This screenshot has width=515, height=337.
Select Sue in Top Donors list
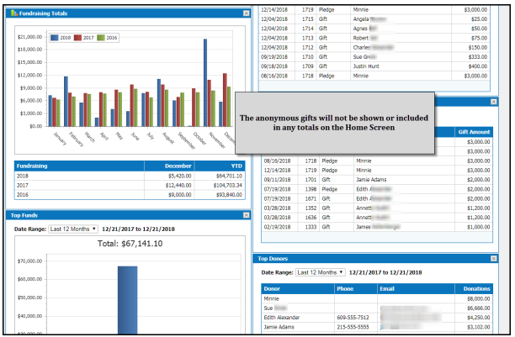tap(377, 308)
